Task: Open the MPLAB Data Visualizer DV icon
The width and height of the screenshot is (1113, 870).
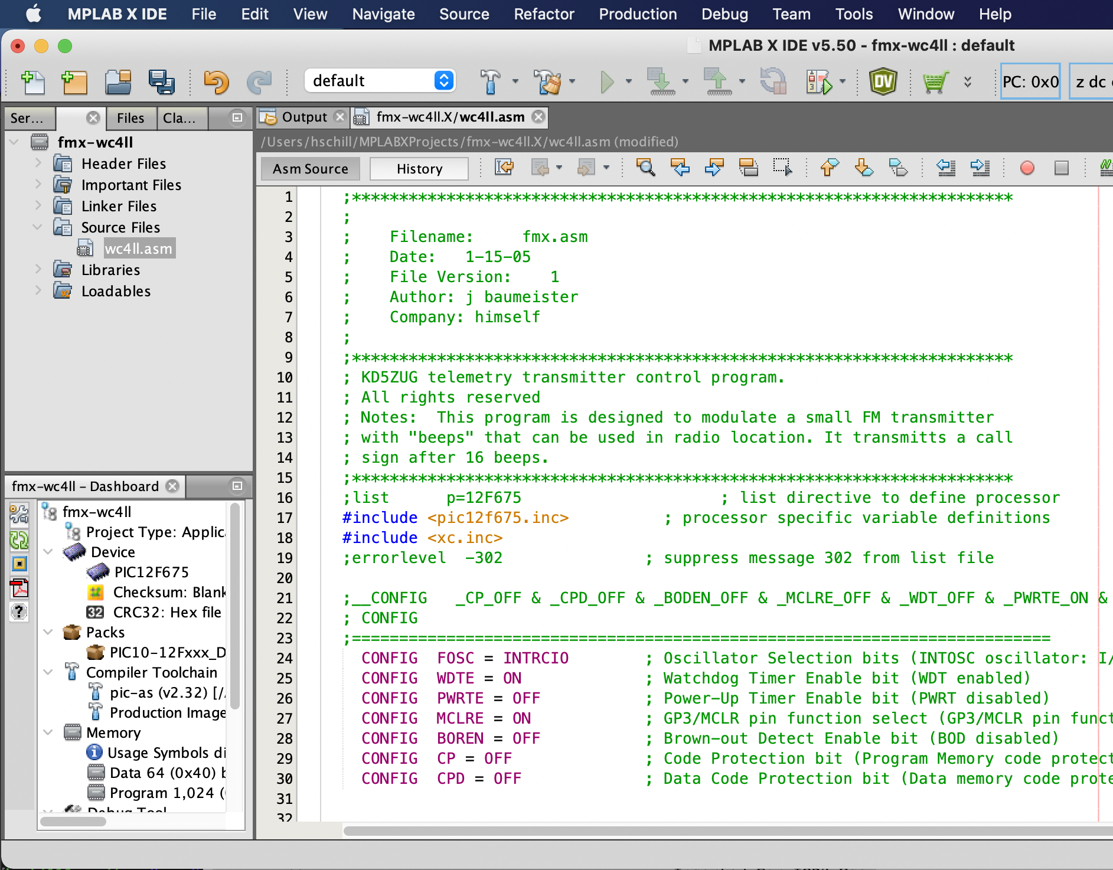Action: tap(883, 81)
